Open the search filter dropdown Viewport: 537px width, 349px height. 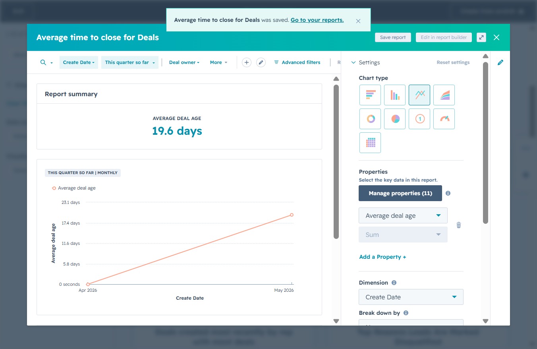coord(46,62)
